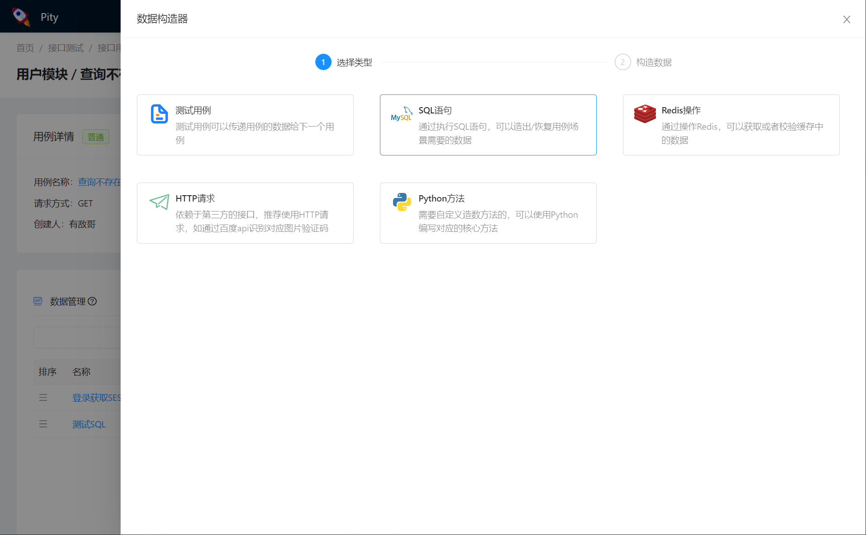The height and width of the screenshot is (535, 866).
Task: Choose the Python方法 type card
Action: coord(488,213)
